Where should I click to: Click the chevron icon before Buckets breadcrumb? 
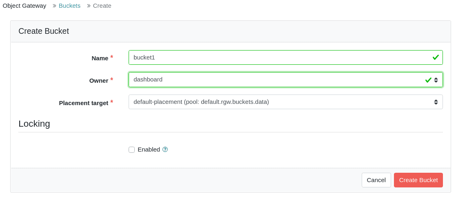pos(54,6)
